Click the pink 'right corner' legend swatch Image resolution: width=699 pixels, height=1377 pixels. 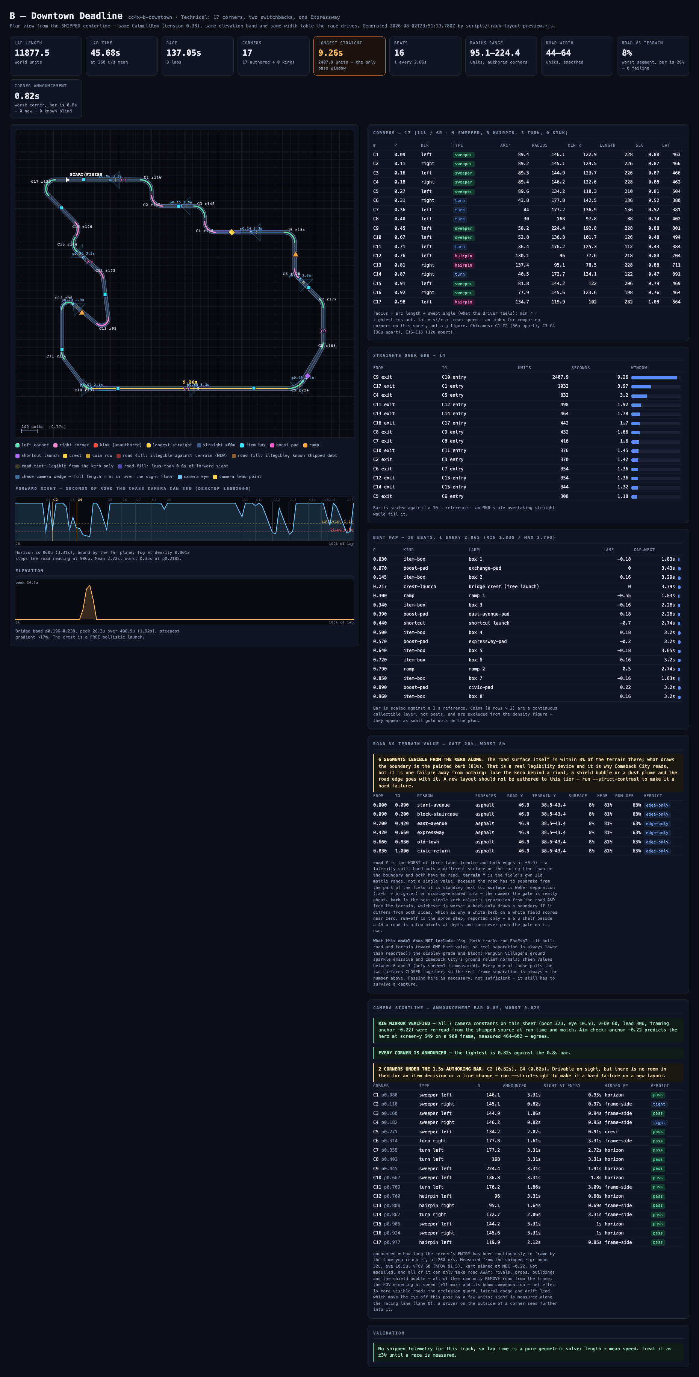(x=56, y=445)
